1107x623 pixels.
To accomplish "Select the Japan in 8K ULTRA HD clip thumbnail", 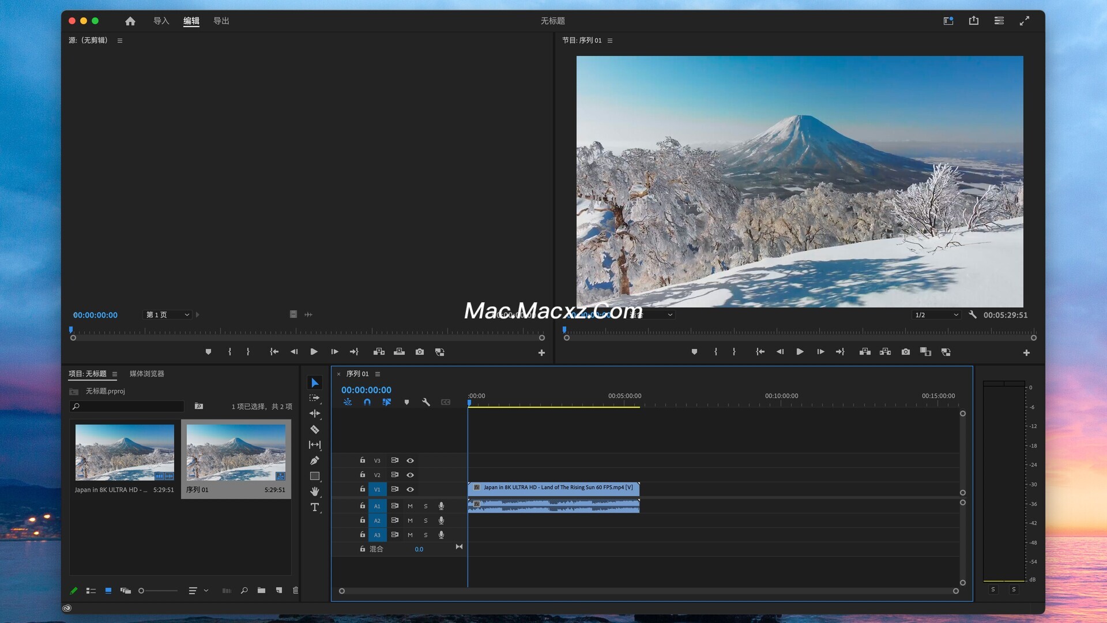I will [125, 452].
